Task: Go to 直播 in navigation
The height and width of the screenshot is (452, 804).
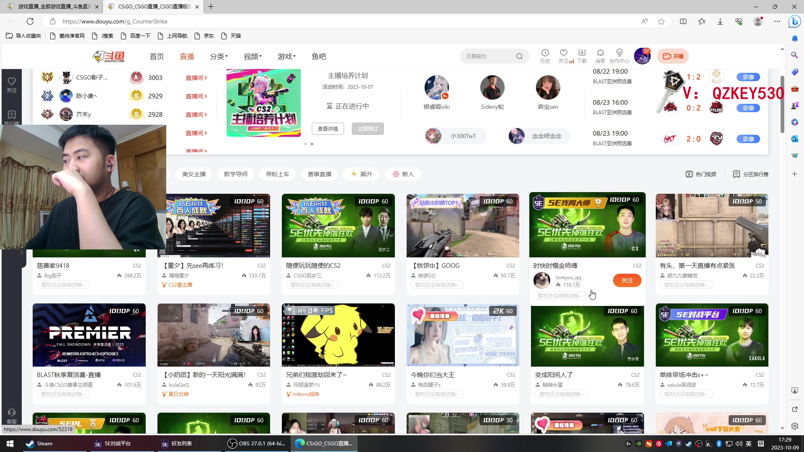Action: click(187, 56)
